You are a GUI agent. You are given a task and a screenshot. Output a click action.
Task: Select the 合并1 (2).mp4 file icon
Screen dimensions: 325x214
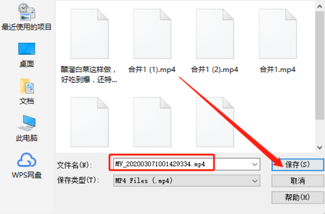[x=215, y=34]
